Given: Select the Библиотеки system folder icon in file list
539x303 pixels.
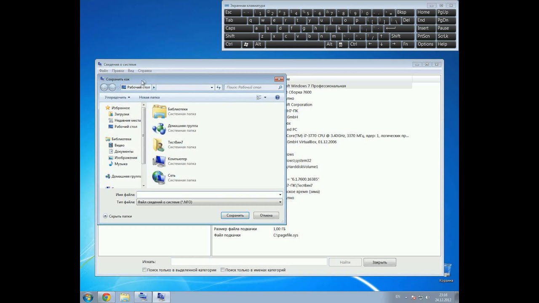Looking at the screenshot, I should [159, 111].
